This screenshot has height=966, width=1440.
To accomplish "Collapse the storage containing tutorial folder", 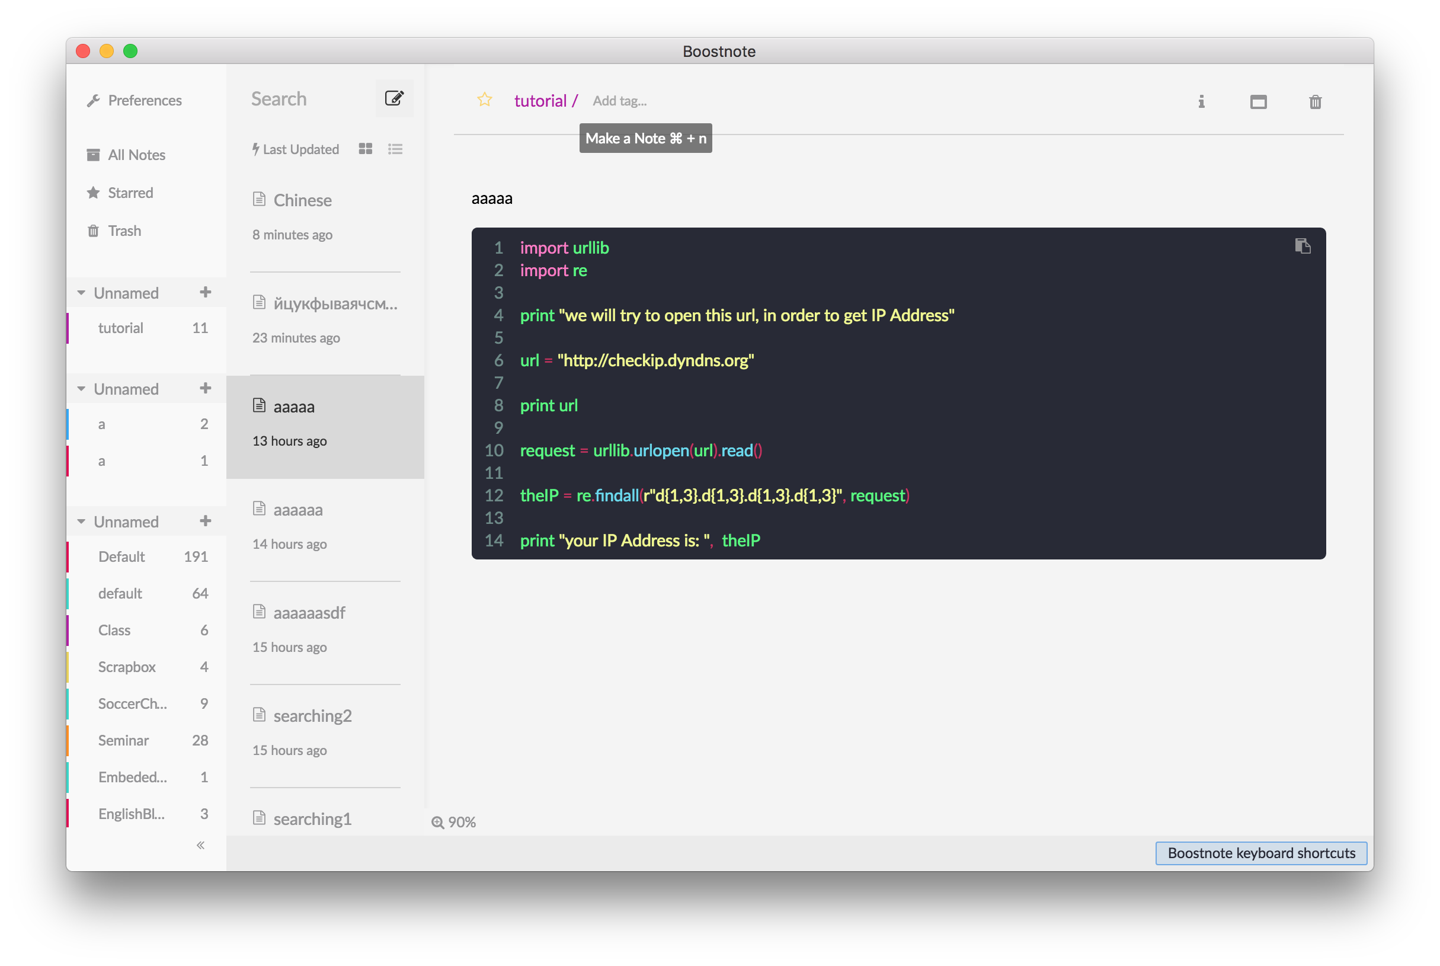I will click(81, 293).
